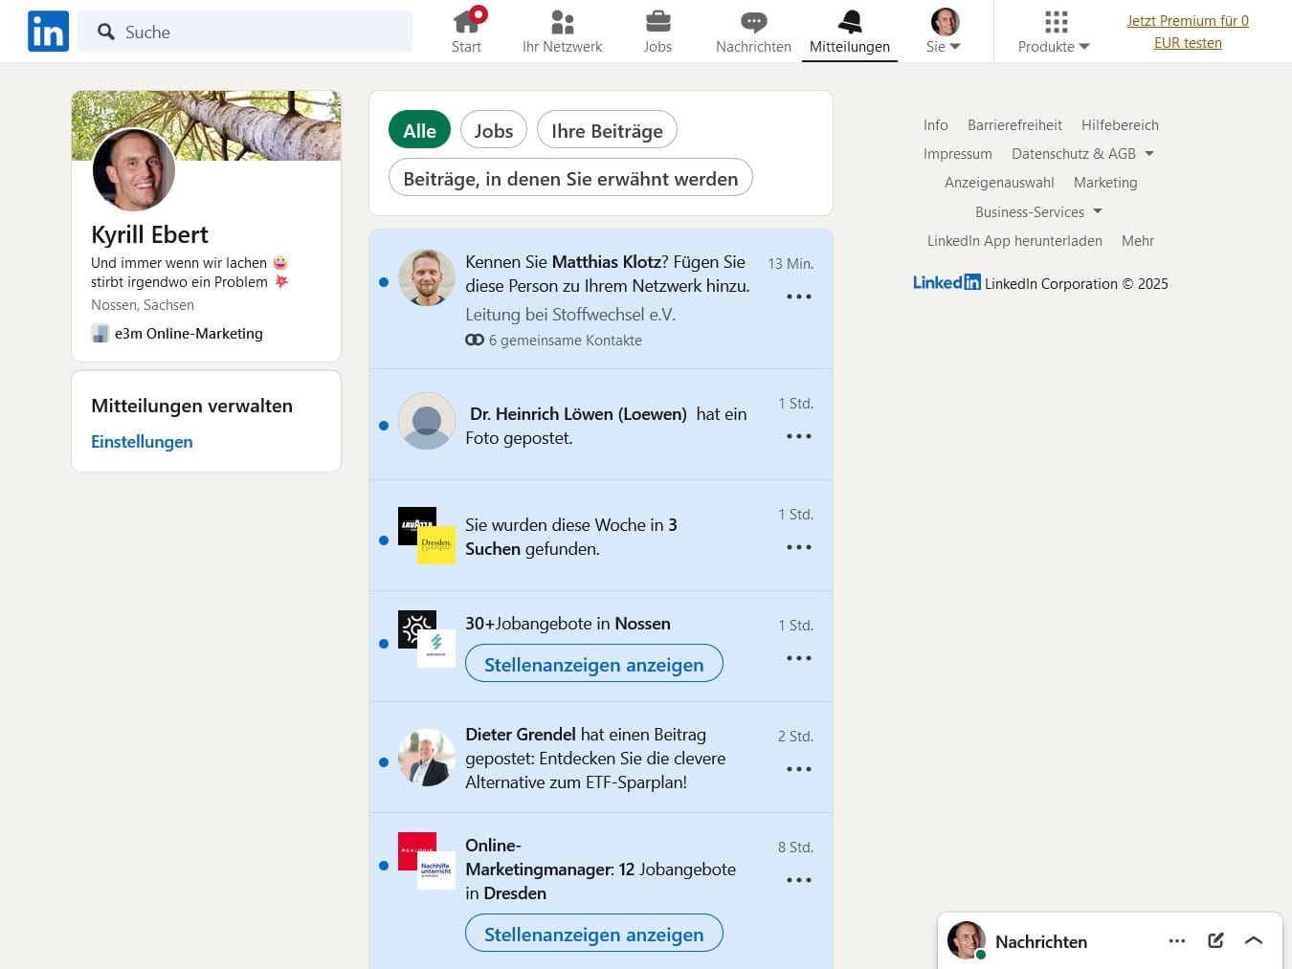Open e3m Online-Marketing company link
This screenshot has width=1292, height=969.
[189, 334]
